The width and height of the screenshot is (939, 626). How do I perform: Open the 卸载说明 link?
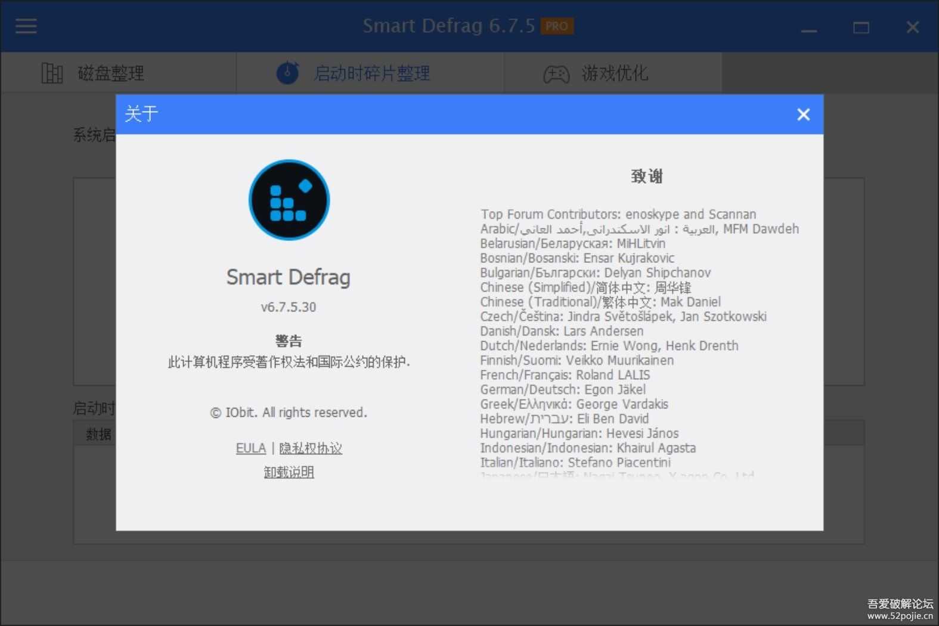(x=289, y=472)
